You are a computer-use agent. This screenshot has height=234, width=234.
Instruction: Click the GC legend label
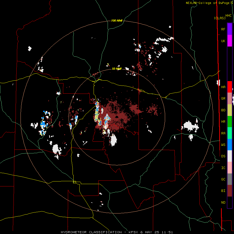(x=223, y=179)
